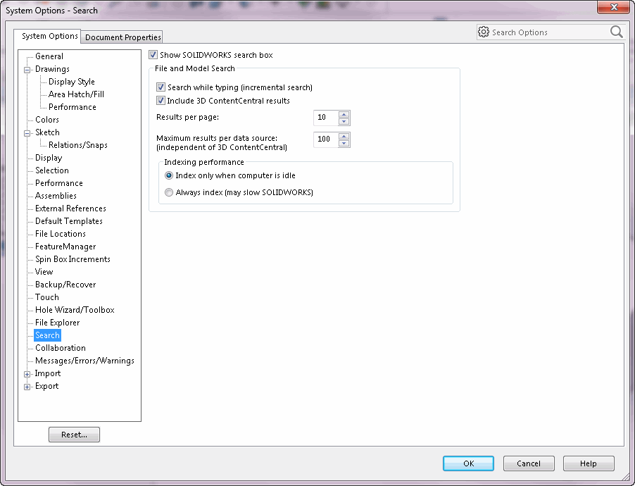Expand the Export tree node
The height and width of the screenshot is (486, 635).
pyautogui.click(x=27, y=387)
